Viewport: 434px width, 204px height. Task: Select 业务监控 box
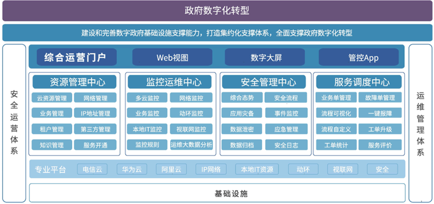coord(147,113)
